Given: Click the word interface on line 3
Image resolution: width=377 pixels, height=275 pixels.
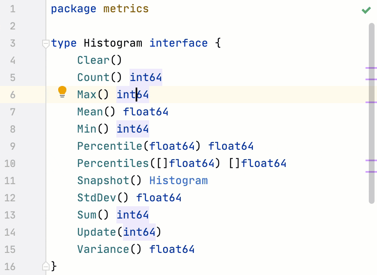Looking at the screenshot, I should click(178, 43).
